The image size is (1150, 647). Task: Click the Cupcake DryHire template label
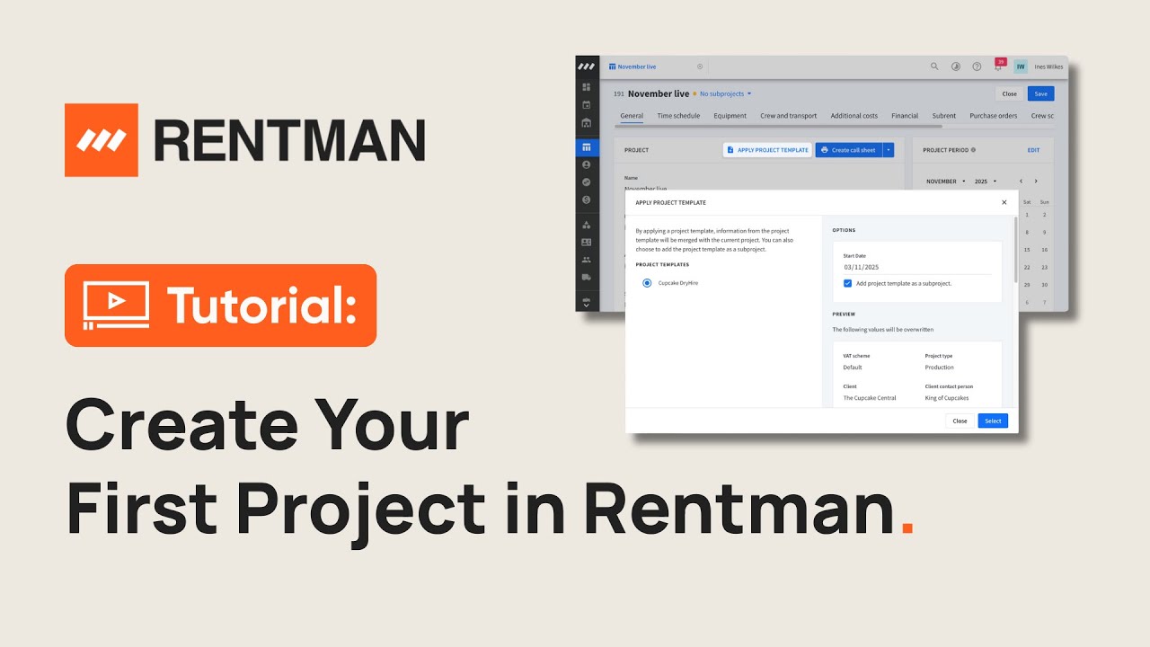click(678, 283)
